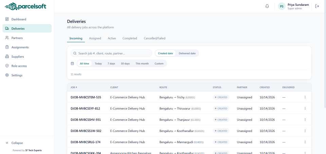
Task: Click the 11 results label
Action: coord(76,74)
